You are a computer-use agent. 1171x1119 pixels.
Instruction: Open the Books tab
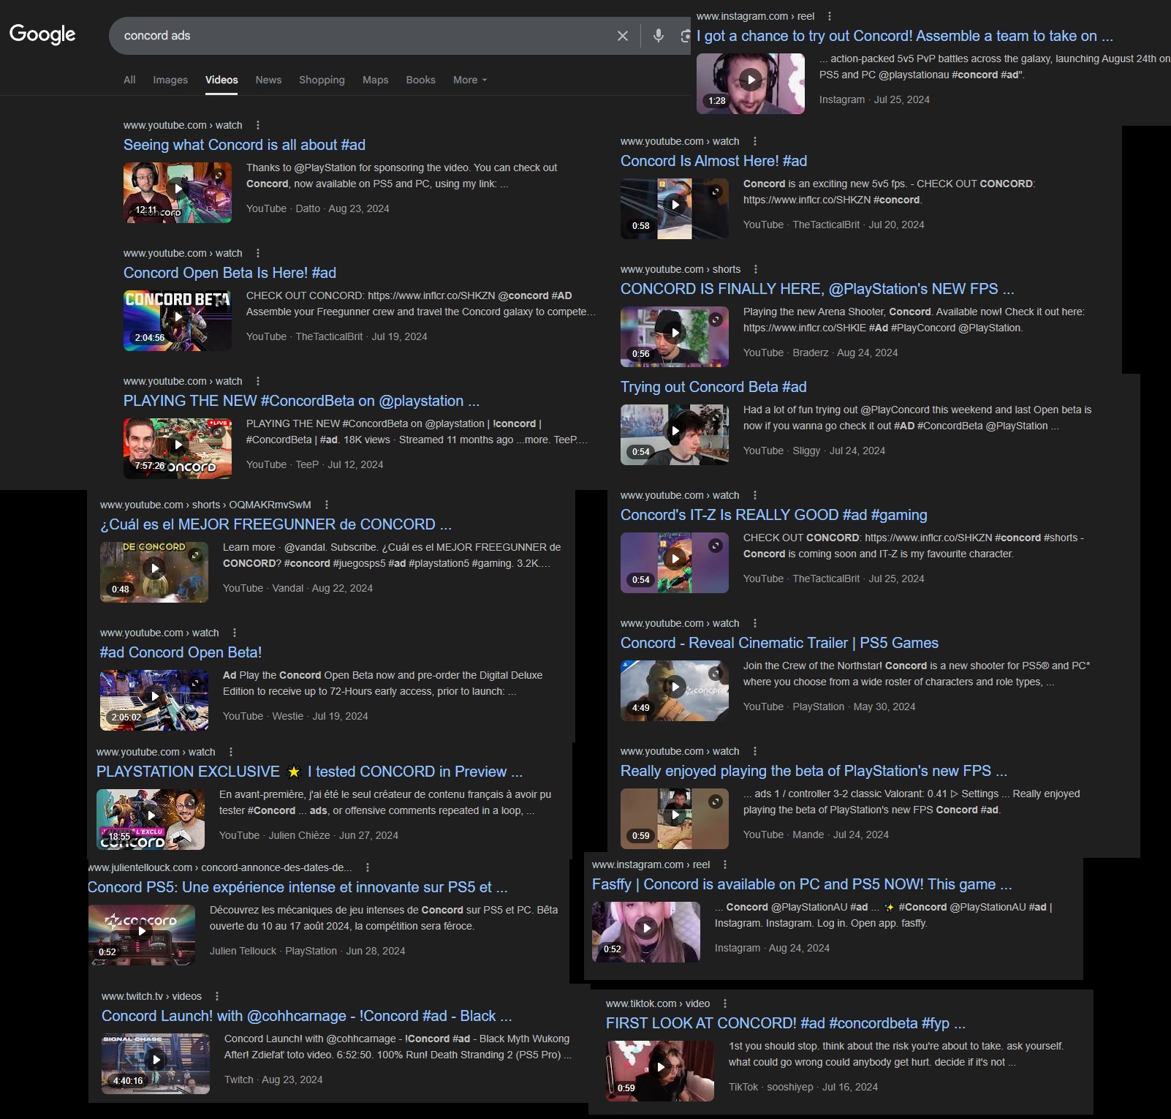420,80
